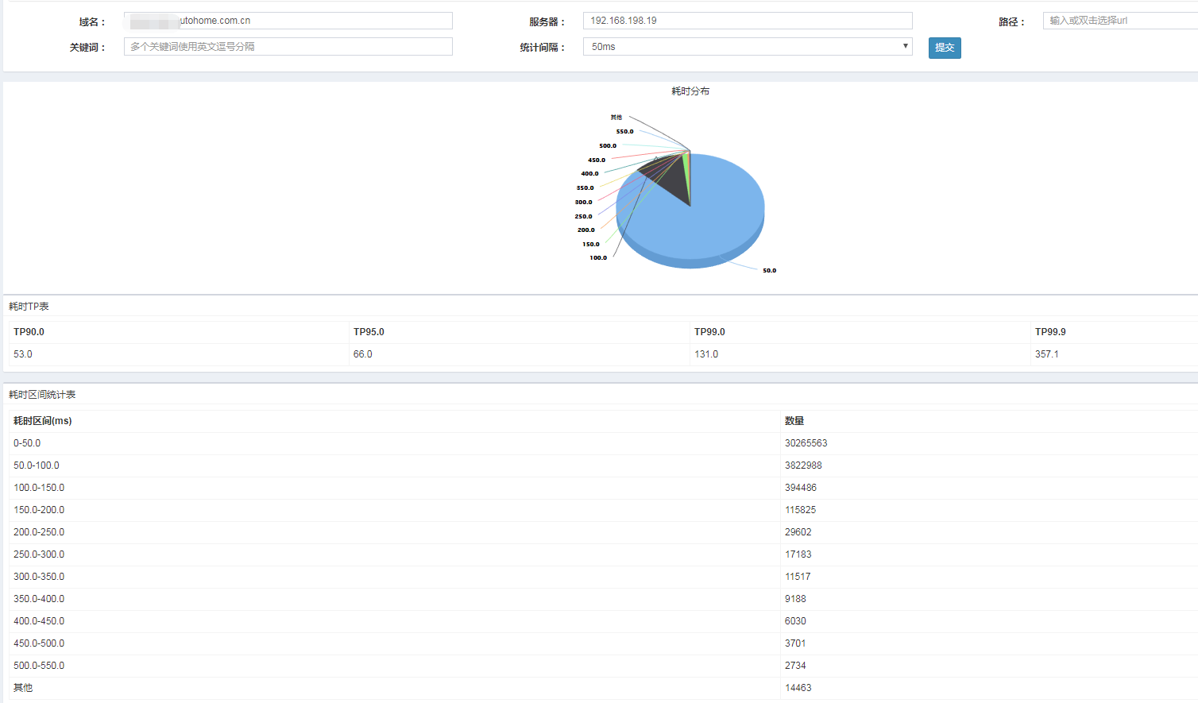The width and height of the screenshot is (1198, 703).
Task: Click the count 3701
Action: 795,643
